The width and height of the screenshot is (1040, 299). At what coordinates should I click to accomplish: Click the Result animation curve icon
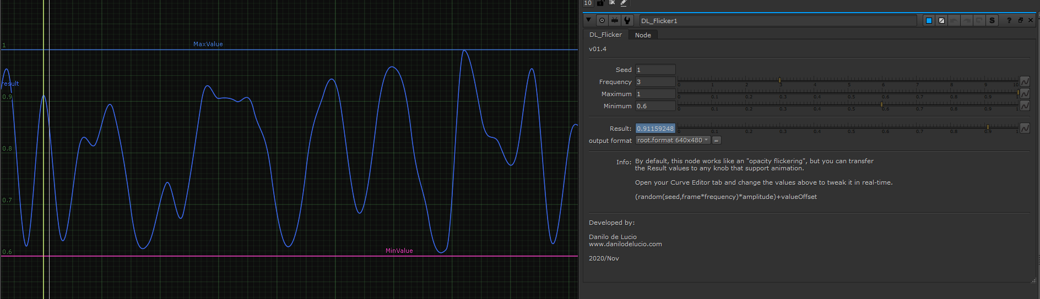(x=1025, y=128)
